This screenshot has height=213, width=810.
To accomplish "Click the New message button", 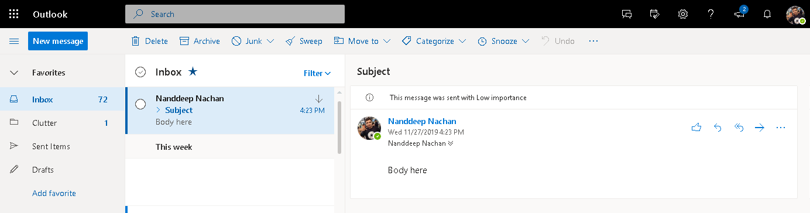I will [58, 41].
